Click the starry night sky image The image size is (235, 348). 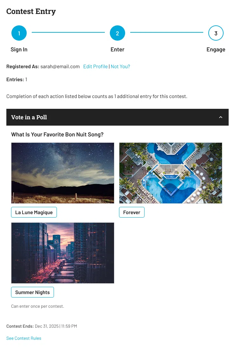click(x=63, y=173)
